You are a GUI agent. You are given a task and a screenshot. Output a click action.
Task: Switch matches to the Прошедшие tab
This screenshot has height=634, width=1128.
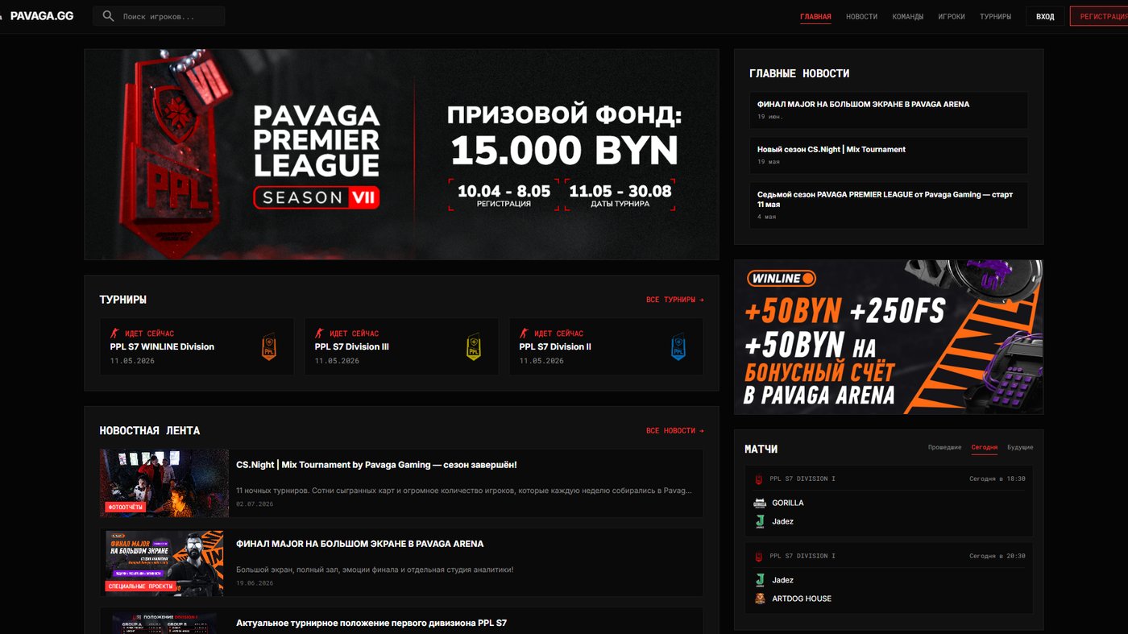tap(944, 447)
